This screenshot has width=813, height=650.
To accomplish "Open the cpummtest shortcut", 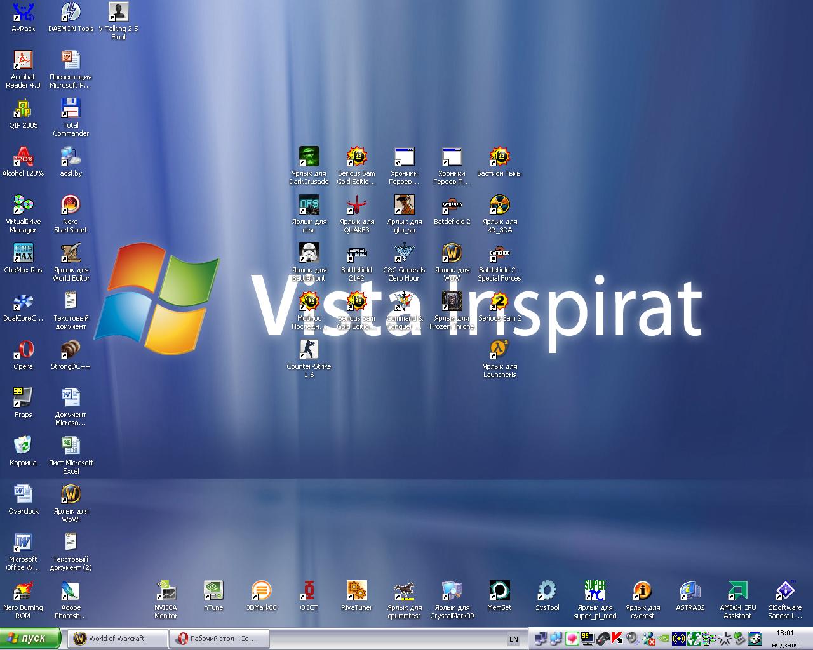I will [404, 590].
